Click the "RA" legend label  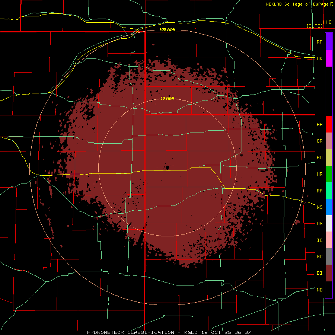[x=319, y=191]
